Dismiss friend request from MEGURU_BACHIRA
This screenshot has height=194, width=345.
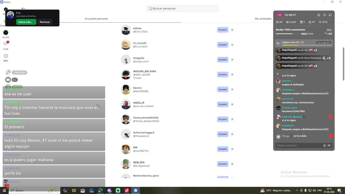point(232,75)
